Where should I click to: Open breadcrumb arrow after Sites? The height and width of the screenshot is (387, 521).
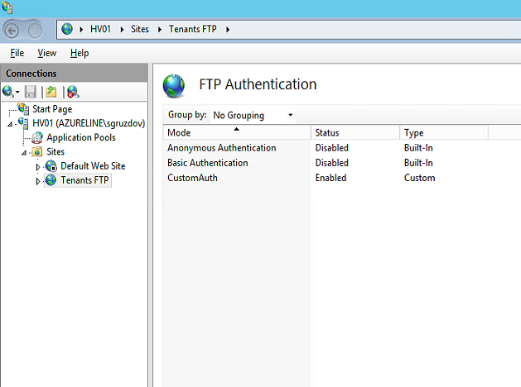click(160, 30)
